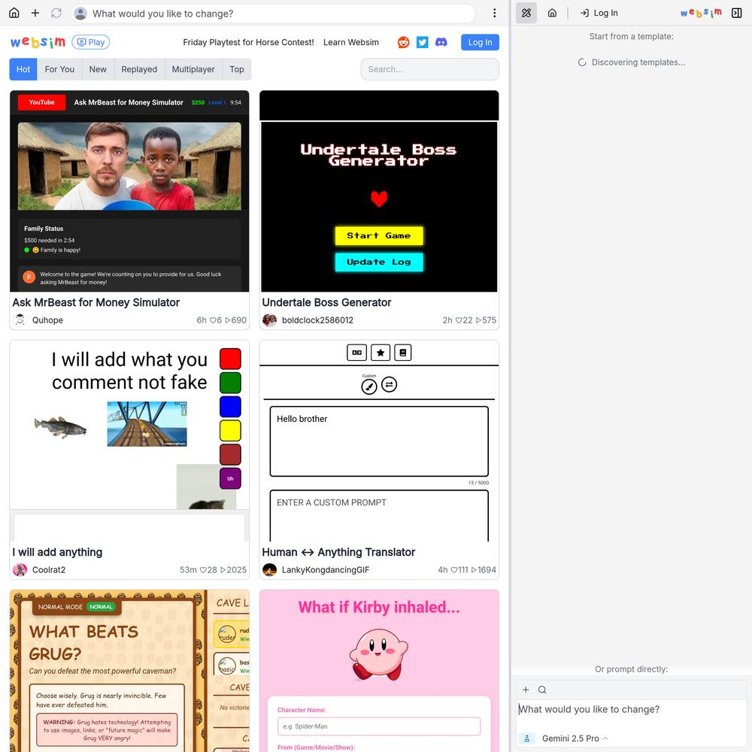
Task: Click boldclock2586012's avatar icon
Action: [x=269, y=320]
